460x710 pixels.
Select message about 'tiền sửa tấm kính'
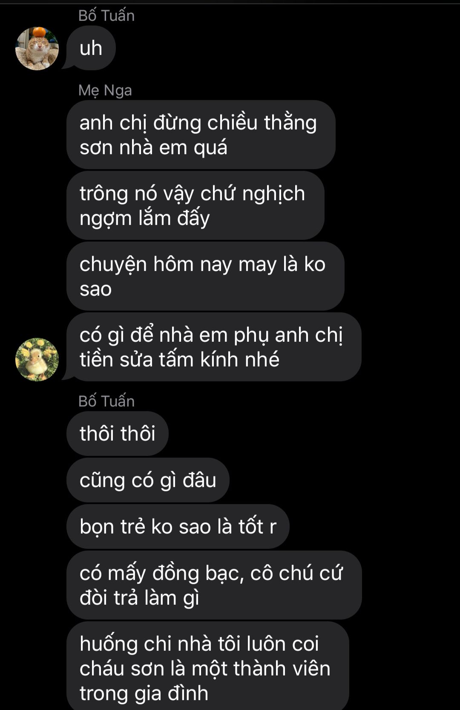pyautogui.click(x=214, y=347)
